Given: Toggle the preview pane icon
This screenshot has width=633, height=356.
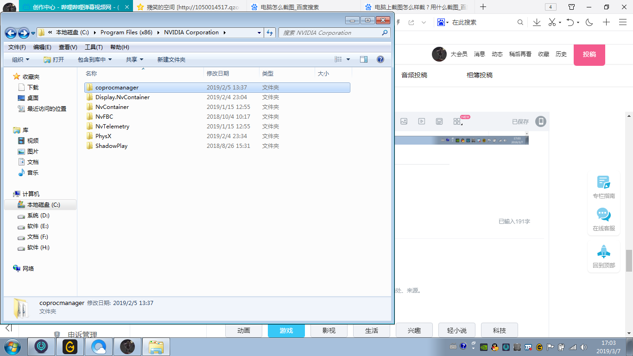Looking at the screenshot, I should click(x=364, y=59).
